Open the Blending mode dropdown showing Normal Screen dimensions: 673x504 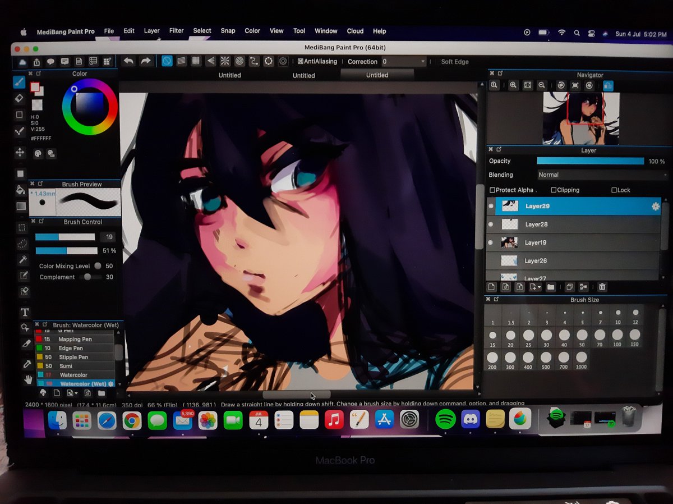602,175
